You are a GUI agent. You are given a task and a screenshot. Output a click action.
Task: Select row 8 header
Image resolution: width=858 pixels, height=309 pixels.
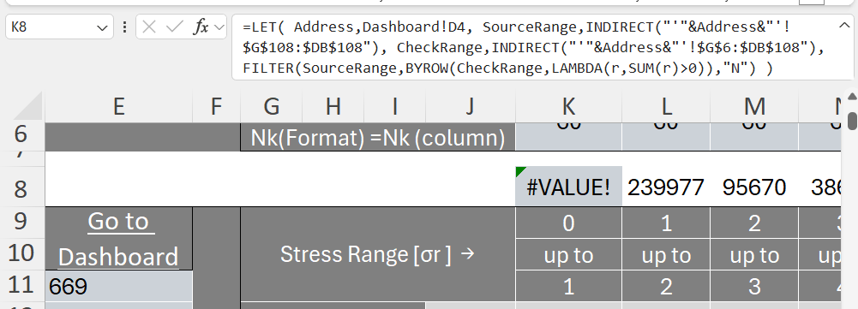pyautogui.click(x=22, y=187)
